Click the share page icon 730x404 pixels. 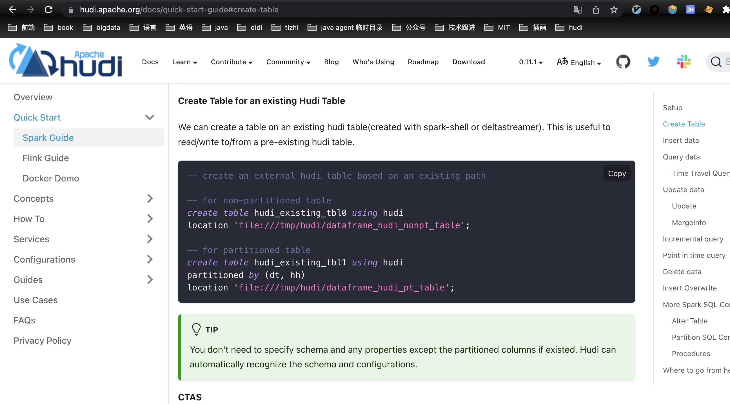pos(596,10)
